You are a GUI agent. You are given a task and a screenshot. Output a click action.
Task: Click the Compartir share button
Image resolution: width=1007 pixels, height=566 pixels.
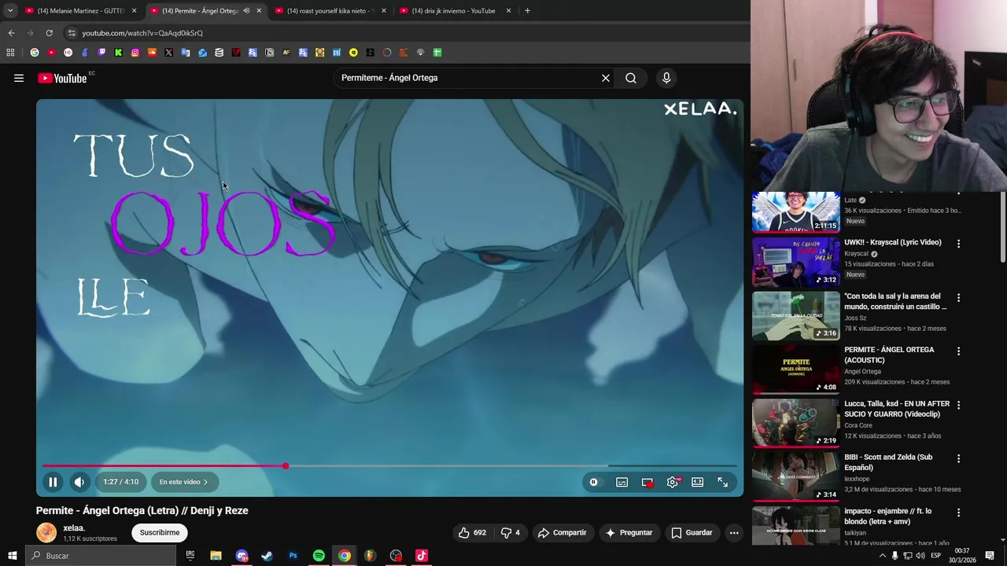point(563,532)
